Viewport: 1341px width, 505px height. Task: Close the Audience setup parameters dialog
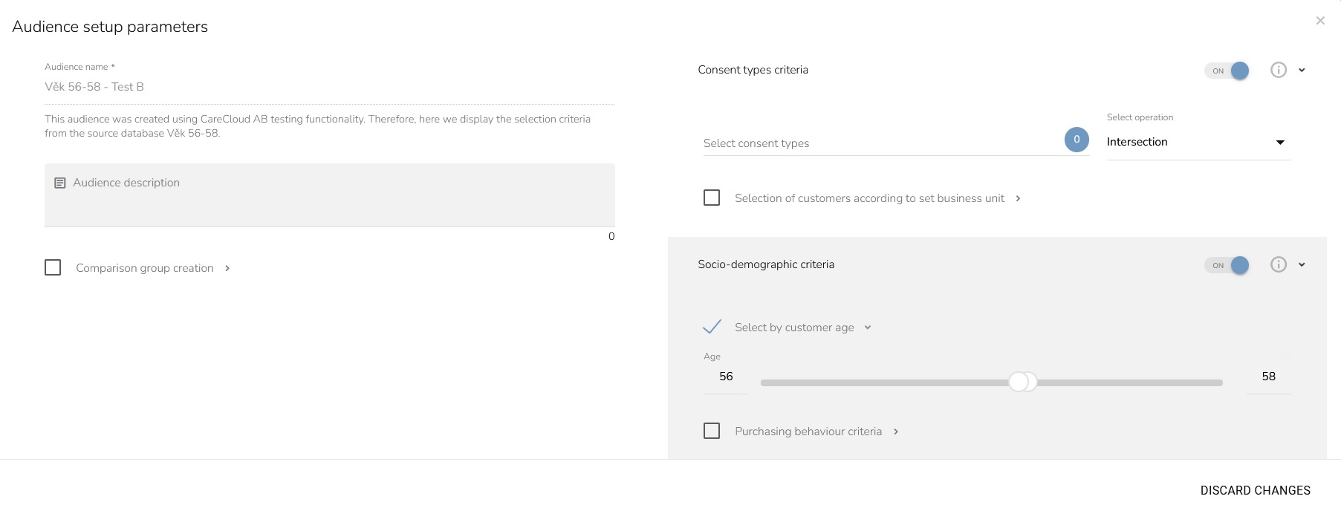pyautogui.click(x=1319, y=21)
